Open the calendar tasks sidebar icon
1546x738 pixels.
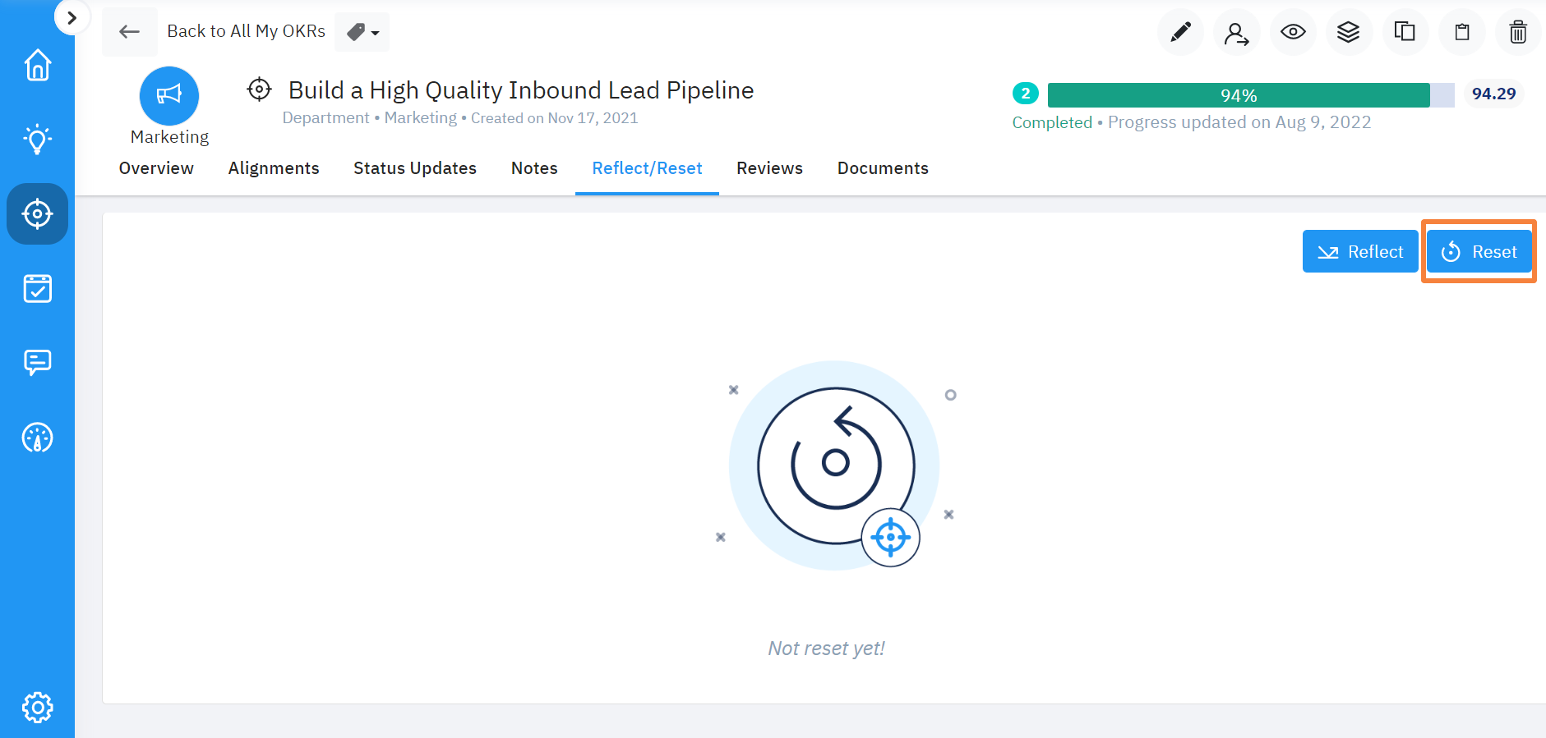[38, 289]
